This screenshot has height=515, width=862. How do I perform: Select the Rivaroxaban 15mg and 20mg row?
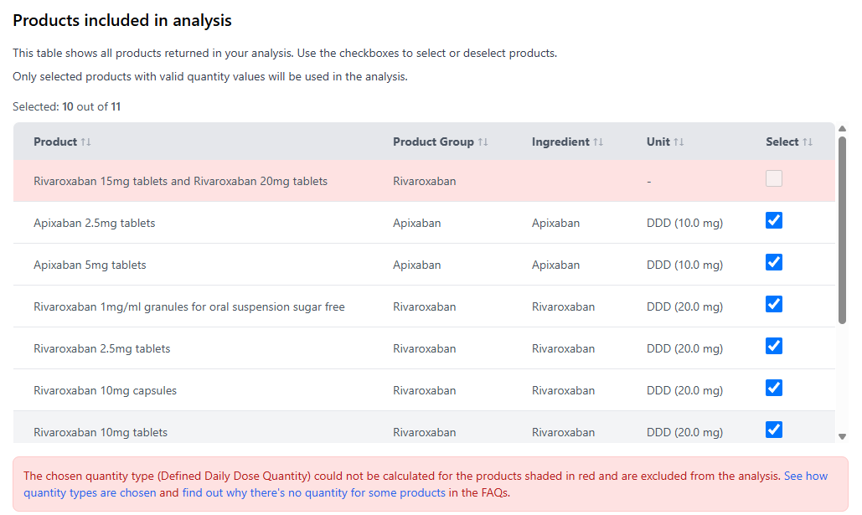click(x=180, y=182)
